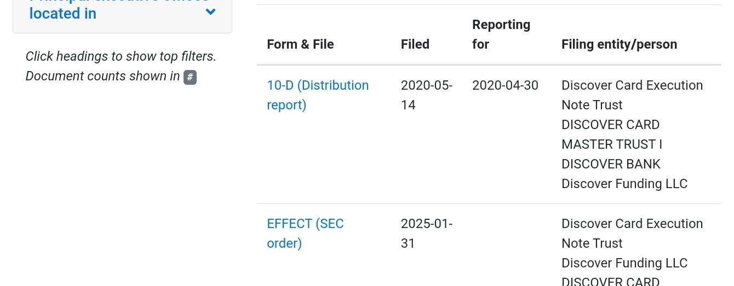The width and height of the screenshot is (734, 286).
Task: Click Discover Funding LLC in the EFFECT row
Action: tap(624, 263)
